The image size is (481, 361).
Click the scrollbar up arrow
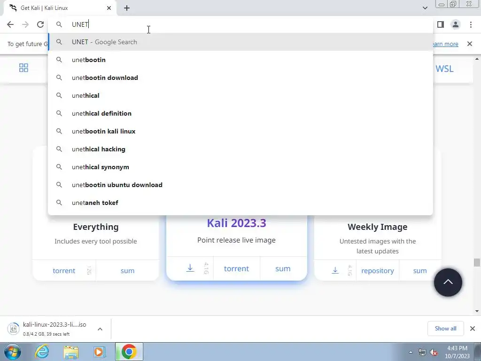pyautogui.click(x=476, y=59)
